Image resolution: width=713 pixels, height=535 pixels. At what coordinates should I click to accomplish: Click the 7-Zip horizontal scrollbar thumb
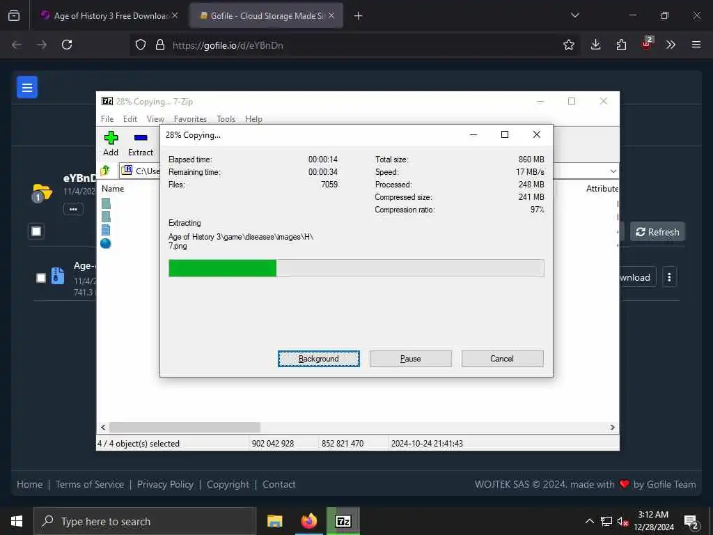coord(185,427)
